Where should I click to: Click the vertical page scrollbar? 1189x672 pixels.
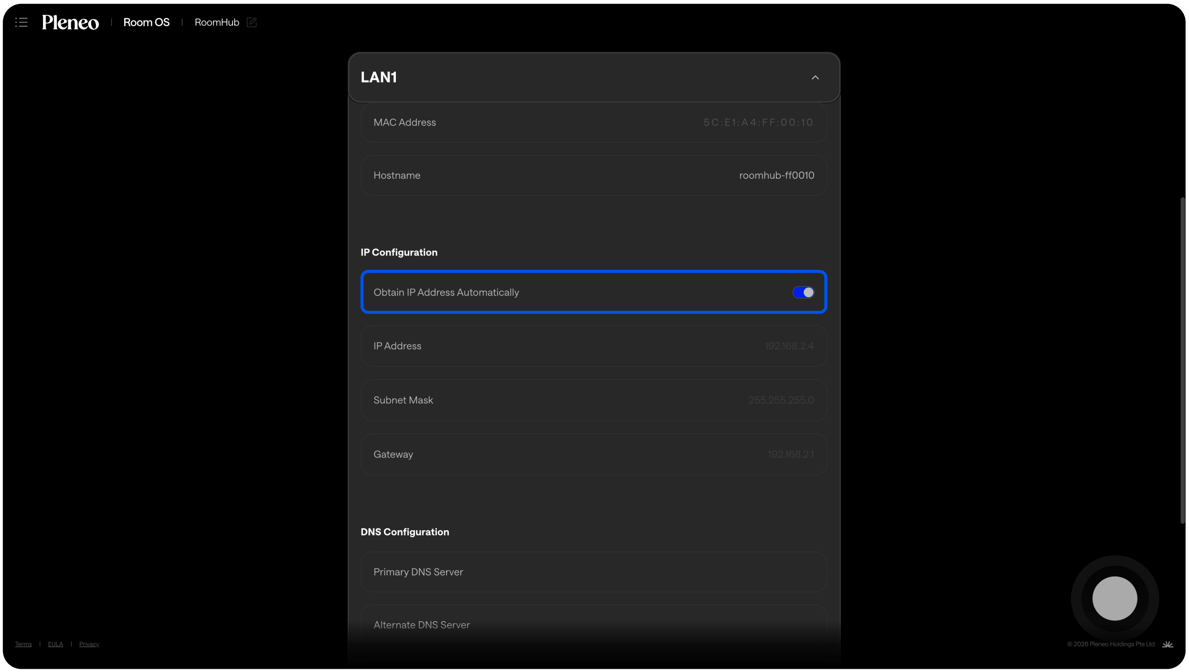pyautogui.click(x=1183, y=360)
